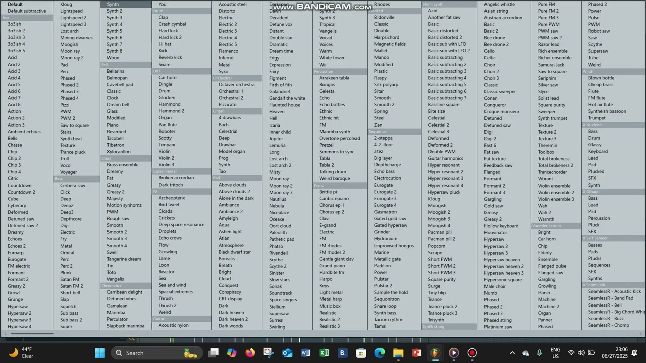Select the Cyberarp preset
The height and width of the screenshot is (363, 646).
tap(17, 205)
